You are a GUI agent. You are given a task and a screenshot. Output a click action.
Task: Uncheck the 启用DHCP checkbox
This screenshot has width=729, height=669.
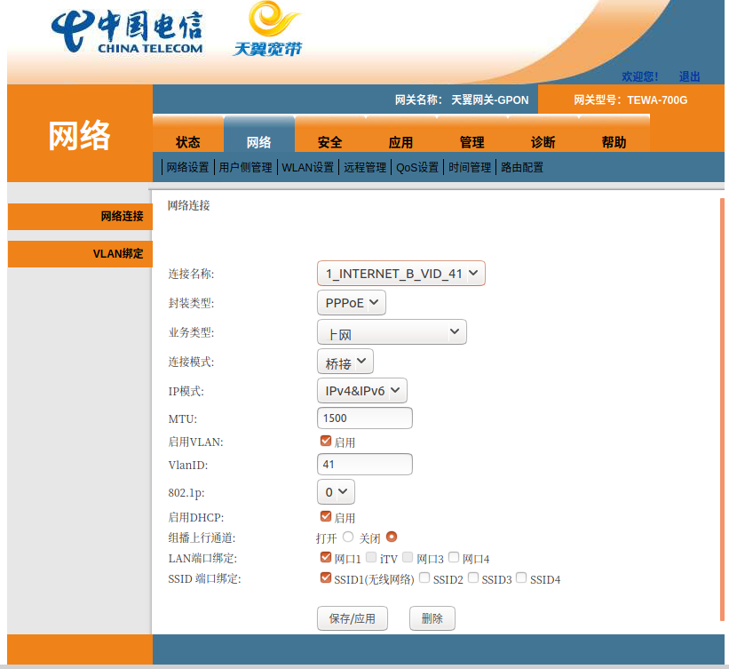(326, 516)
